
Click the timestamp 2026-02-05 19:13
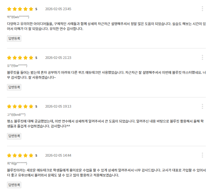coord(58,106)
